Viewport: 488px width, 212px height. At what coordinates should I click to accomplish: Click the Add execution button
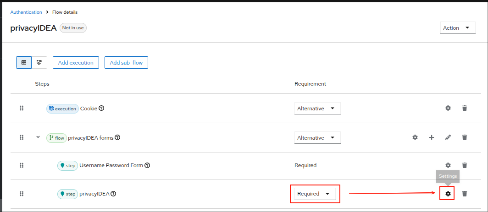pos(76,62)
